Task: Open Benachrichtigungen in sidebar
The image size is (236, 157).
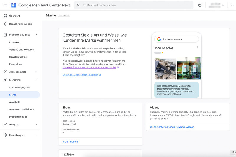Action: [x=20, y=24]
